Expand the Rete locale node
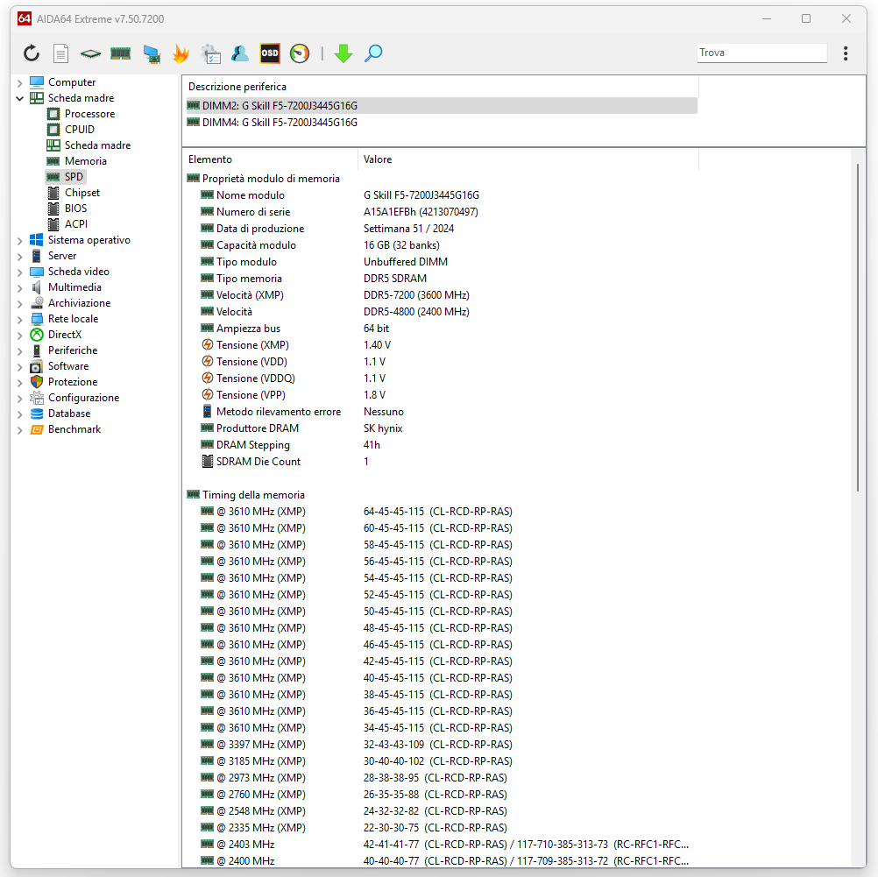Image resolution: width=878 pixels, height=877 pixels. tap(19, 319)
